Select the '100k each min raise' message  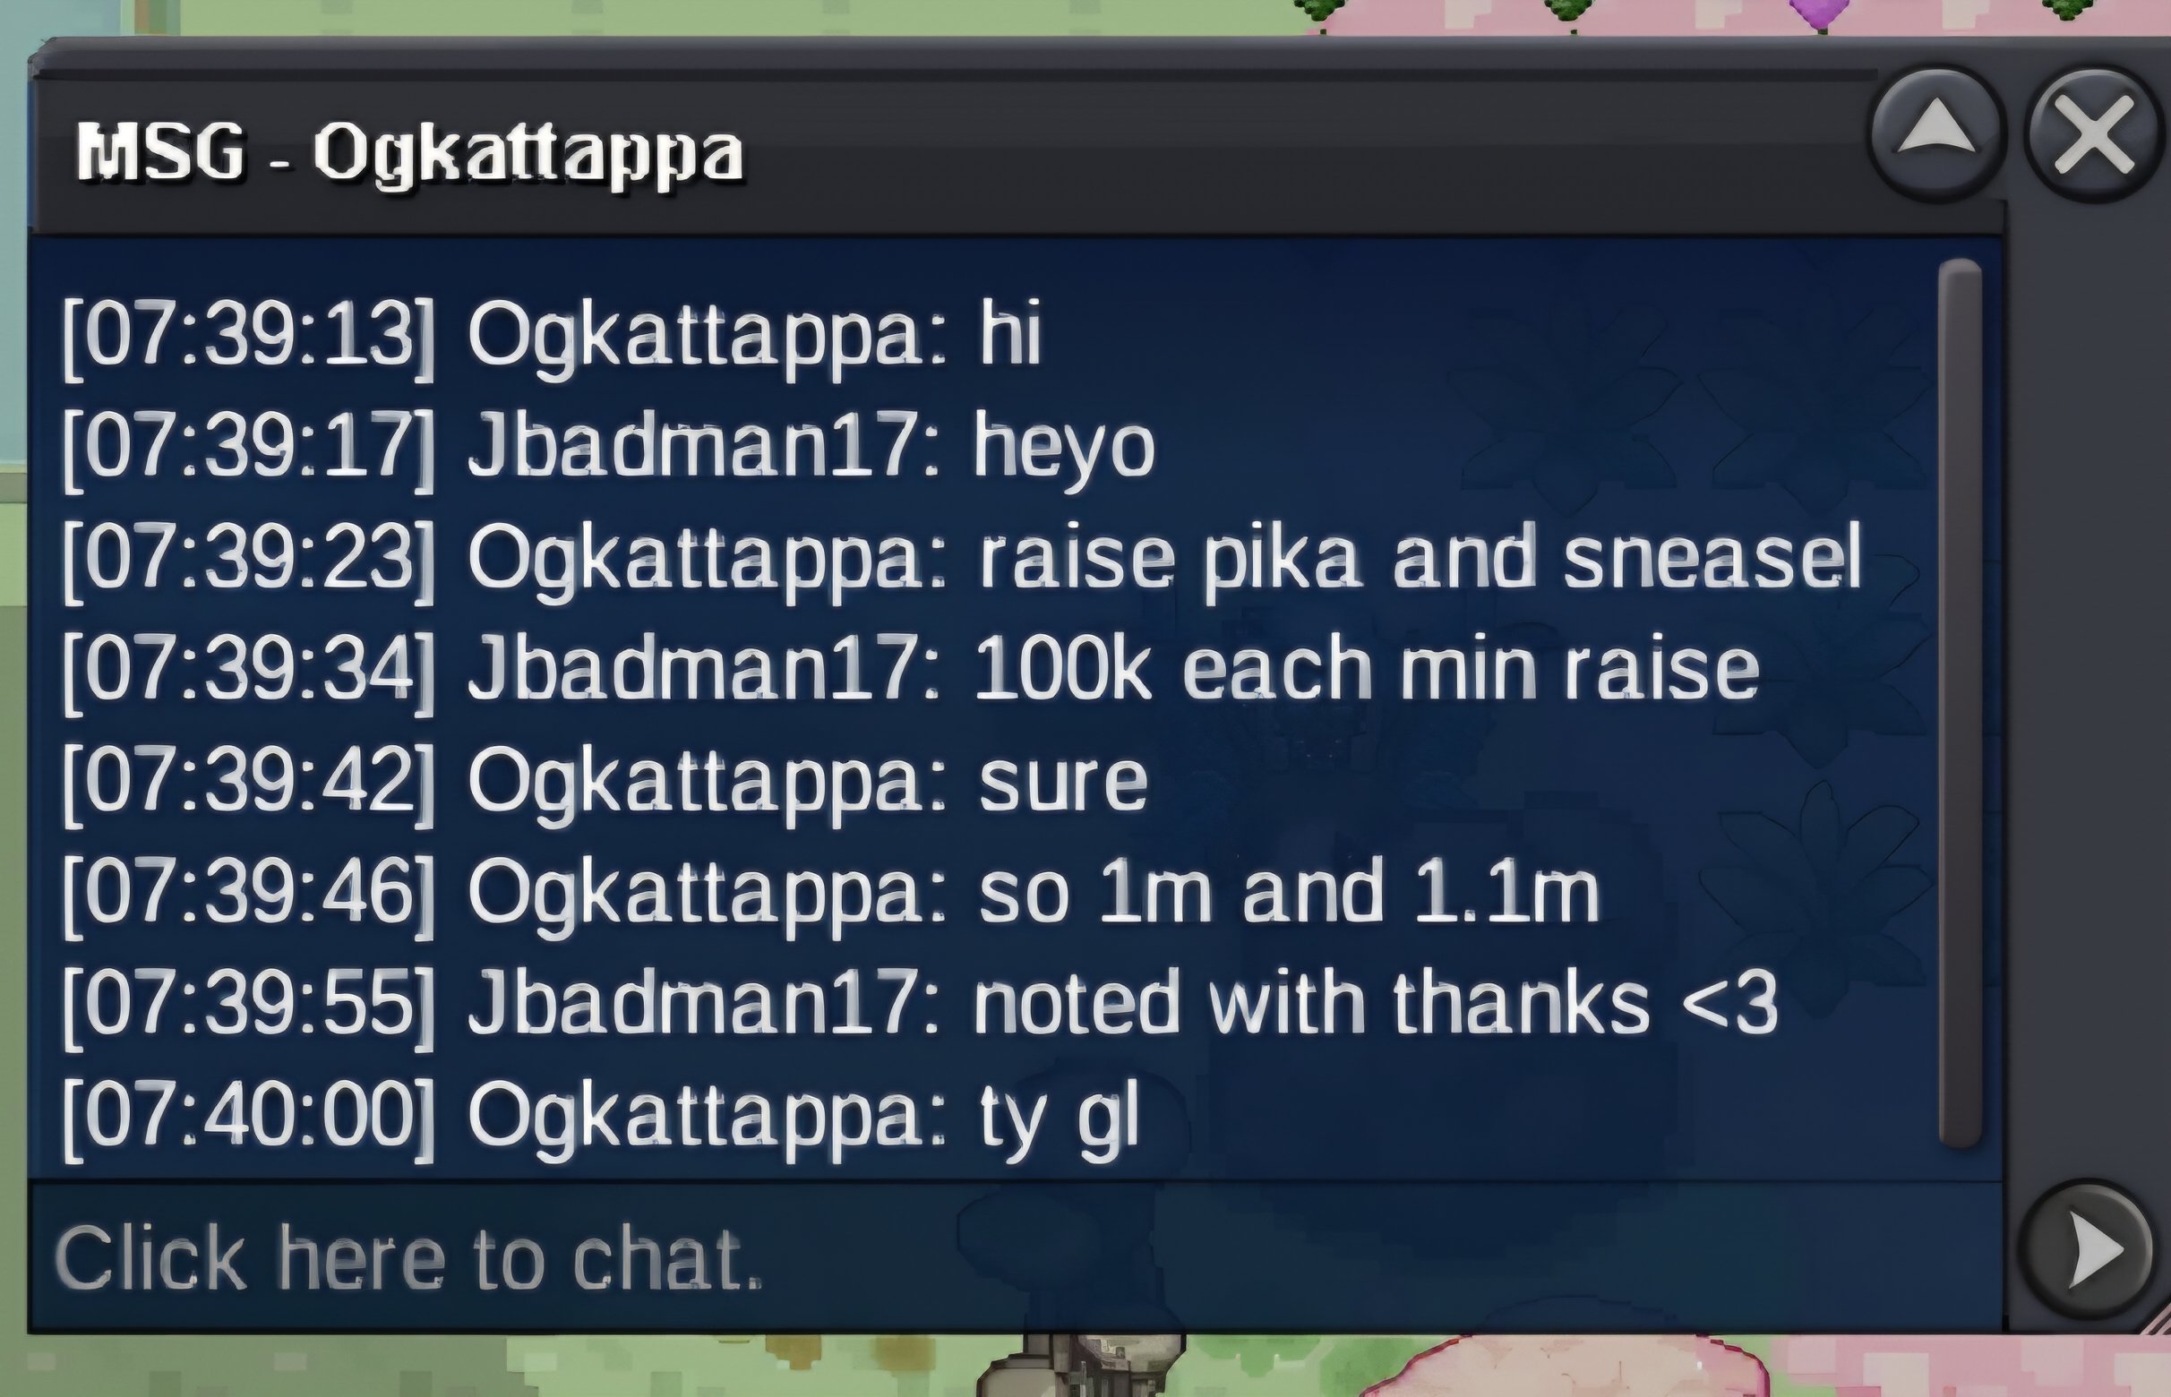(1367, 670)
